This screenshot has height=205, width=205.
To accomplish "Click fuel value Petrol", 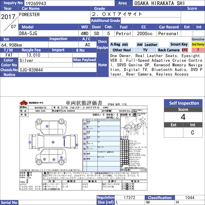I will (x=123, y=34).
